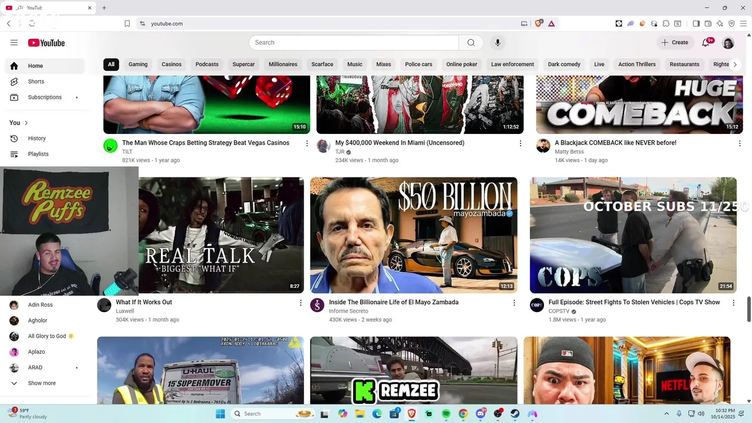Open options for Craps Betting Strategy video
The height and width of the screenshot is (423, 752).
tap(307, 143)
